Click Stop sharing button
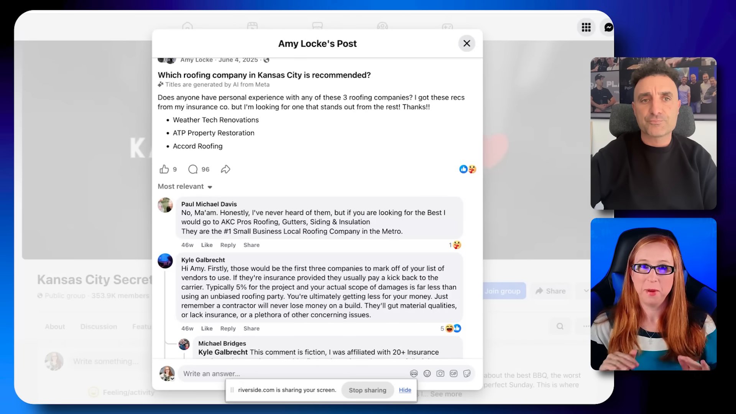Image resolution: width=736 pixels, height=414 pixels. [367, 390]
